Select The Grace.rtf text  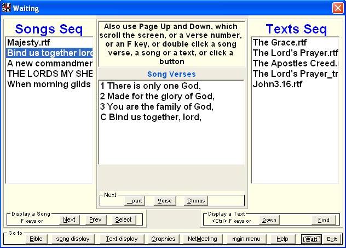295,42
